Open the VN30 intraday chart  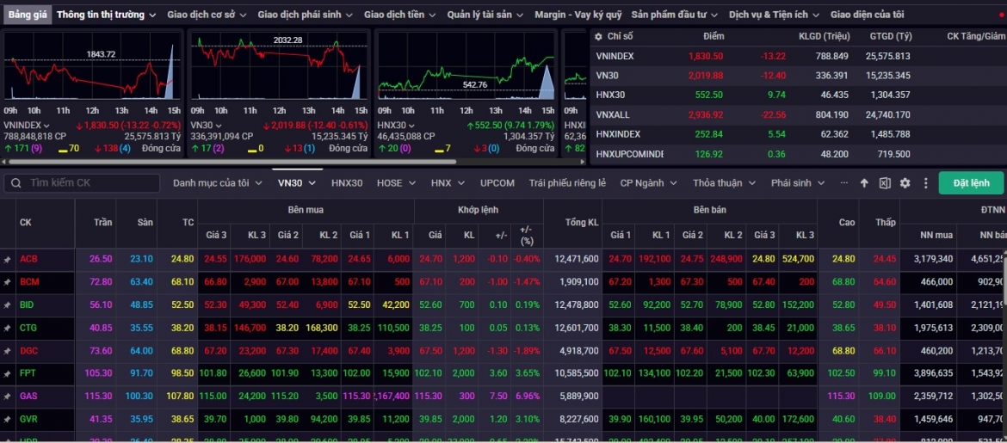tap(280, 66)
